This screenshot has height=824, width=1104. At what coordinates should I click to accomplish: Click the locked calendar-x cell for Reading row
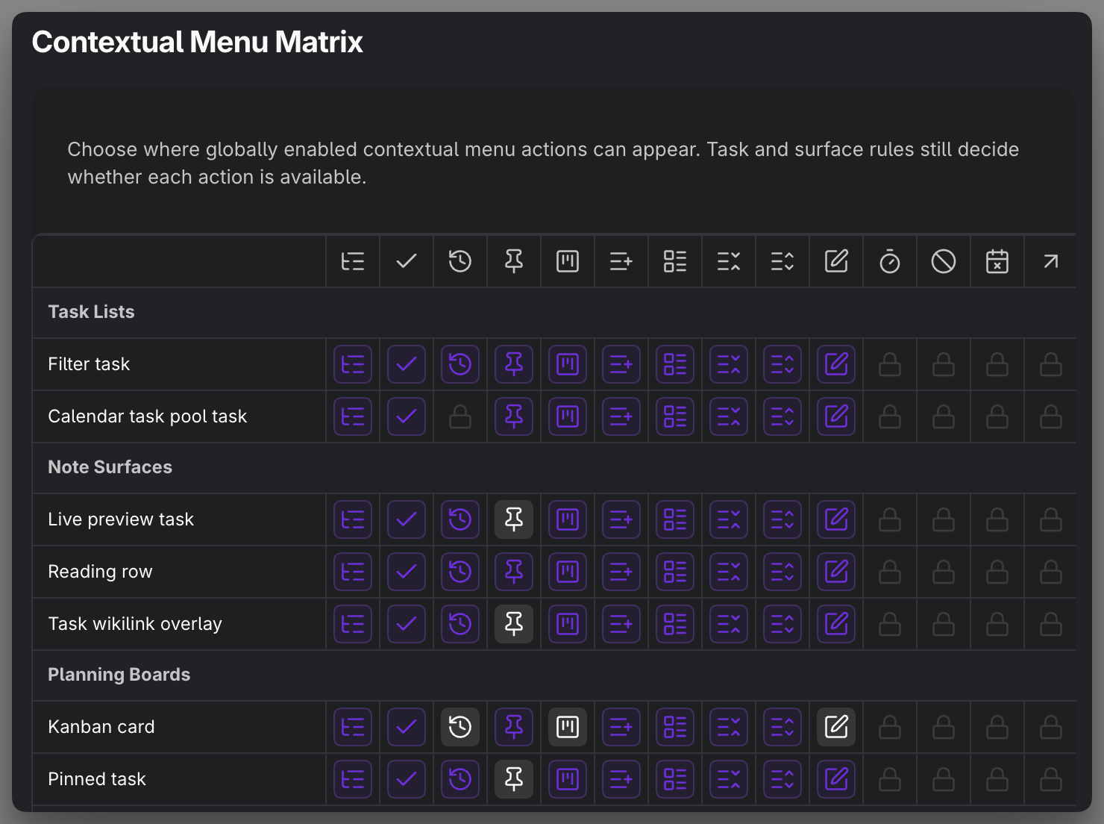(997, 572)
